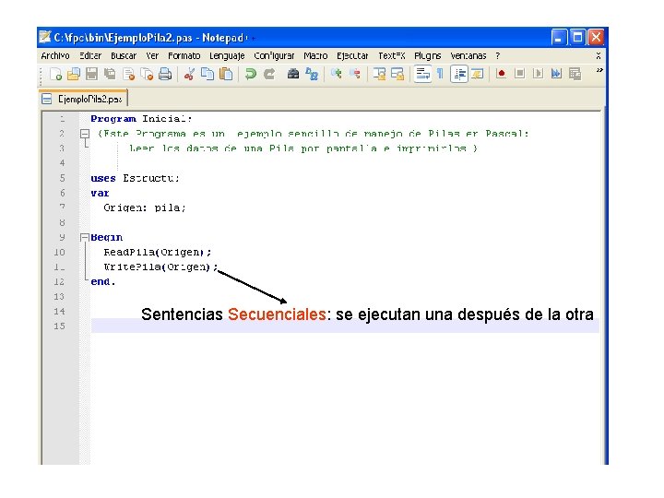The width and height of the screenshot is (664, 498).
Task: Open the Macro menu
Action: (315, 56)
